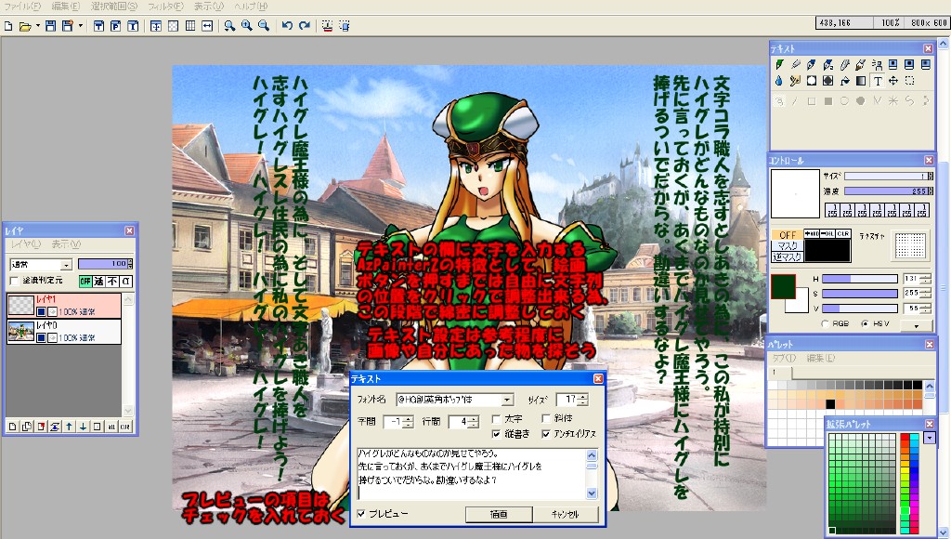Click the 描画 draw button
Screen dimensions: 951x539
499,514
